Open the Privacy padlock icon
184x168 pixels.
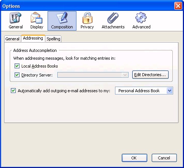pos(87,18)
